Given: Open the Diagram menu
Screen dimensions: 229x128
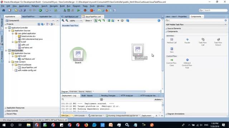Looking at the screenshot, I should point(76,6).
